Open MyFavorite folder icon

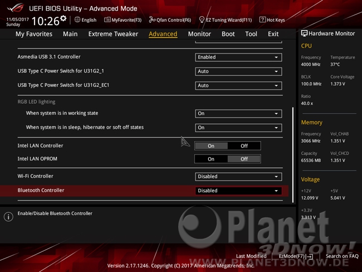coord(107,20)
